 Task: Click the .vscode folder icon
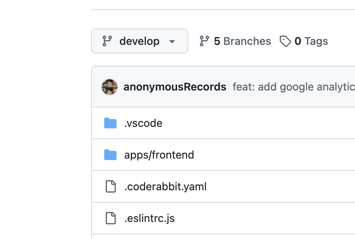pyautogui.click(x=110, y=123)
